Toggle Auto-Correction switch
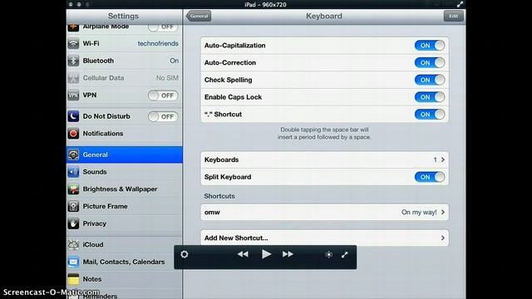This screenshot has width=532, height=299. coord(430,63)
